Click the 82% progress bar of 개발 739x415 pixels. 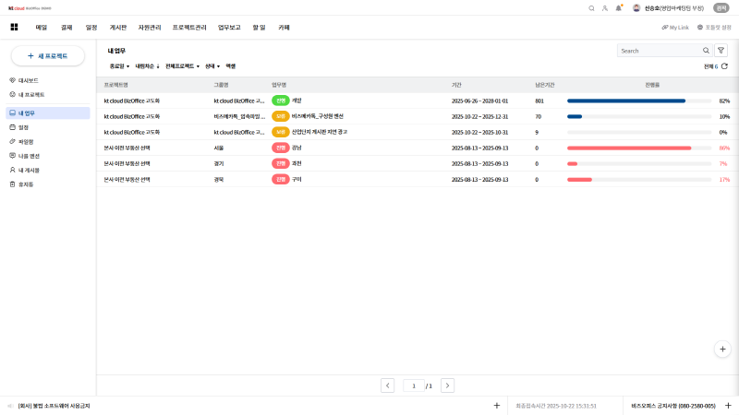(x=638, y=101)
